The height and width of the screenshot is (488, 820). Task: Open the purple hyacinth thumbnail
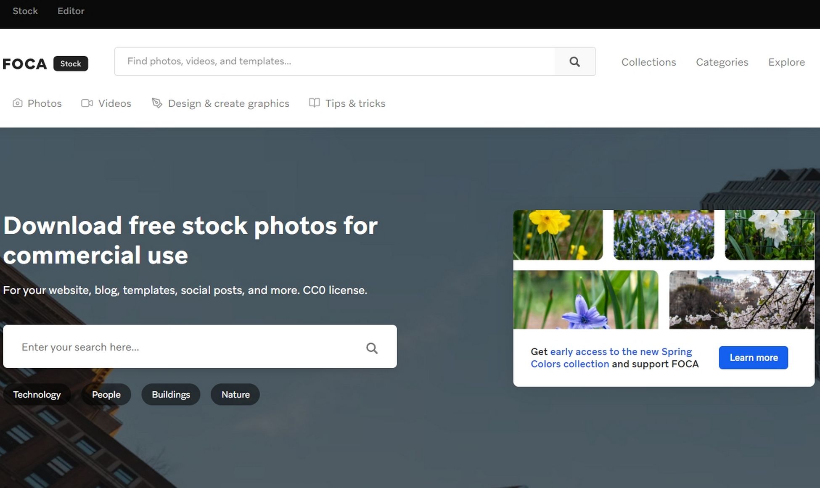point(586,299)
